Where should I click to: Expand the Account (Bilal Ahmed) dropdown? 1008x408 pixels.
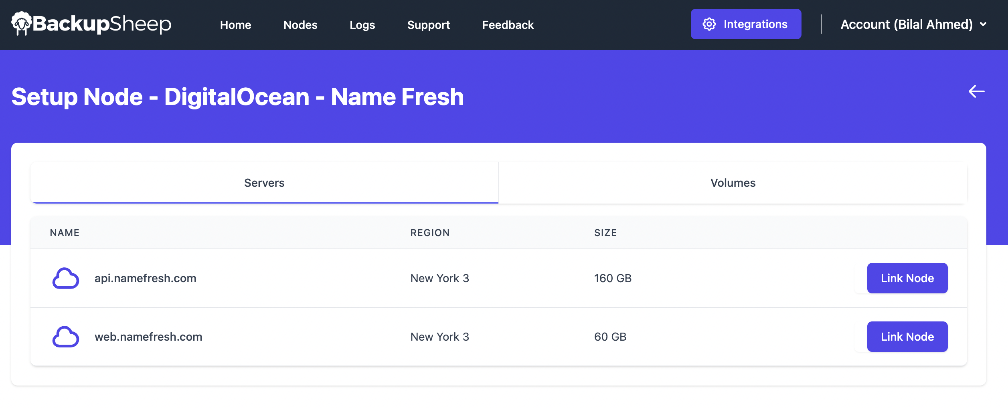913,24
